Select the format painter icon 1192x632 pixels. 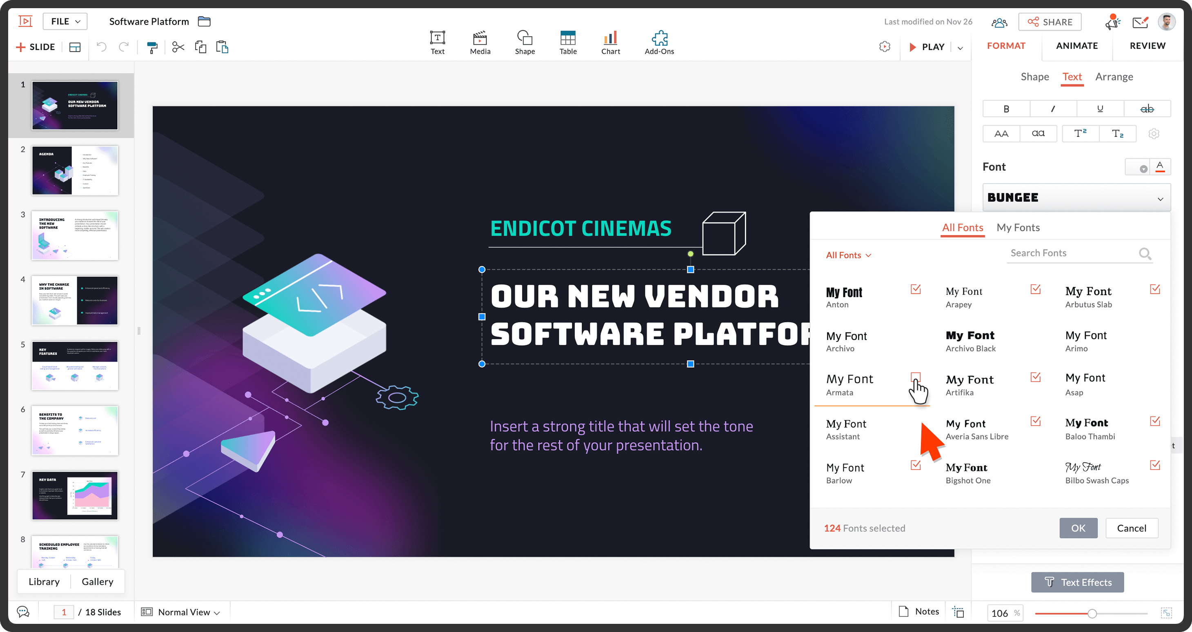(152, 47)
